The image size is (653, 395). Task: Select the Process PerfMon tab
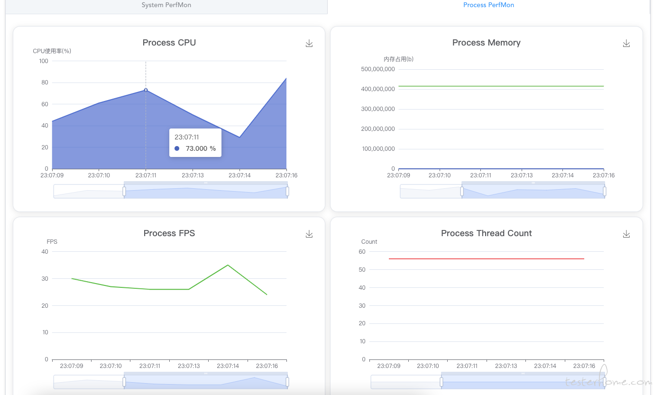pyautogui.click(x=488, y=5)
